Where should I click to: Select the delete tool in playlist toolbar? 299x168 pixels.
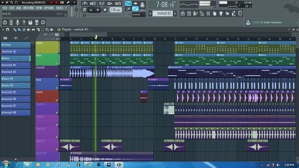pyautogui.click(x=24, y=29)
